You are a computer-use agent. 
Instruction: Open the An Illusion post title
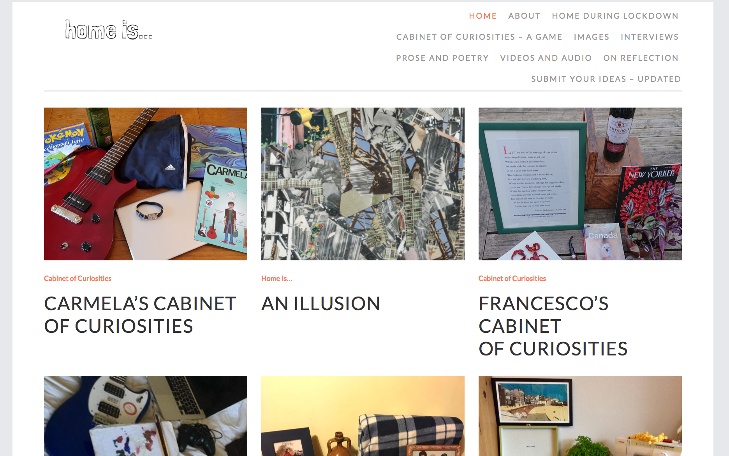[321, 304]
